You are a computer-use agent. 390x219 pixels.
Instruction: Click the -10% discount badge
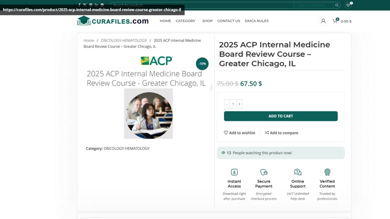click(202, 63)
